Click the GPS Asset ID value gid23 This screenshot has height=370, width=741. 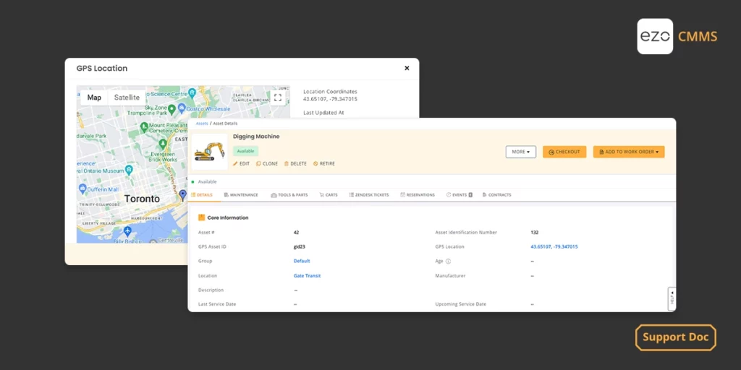(300, 247)
